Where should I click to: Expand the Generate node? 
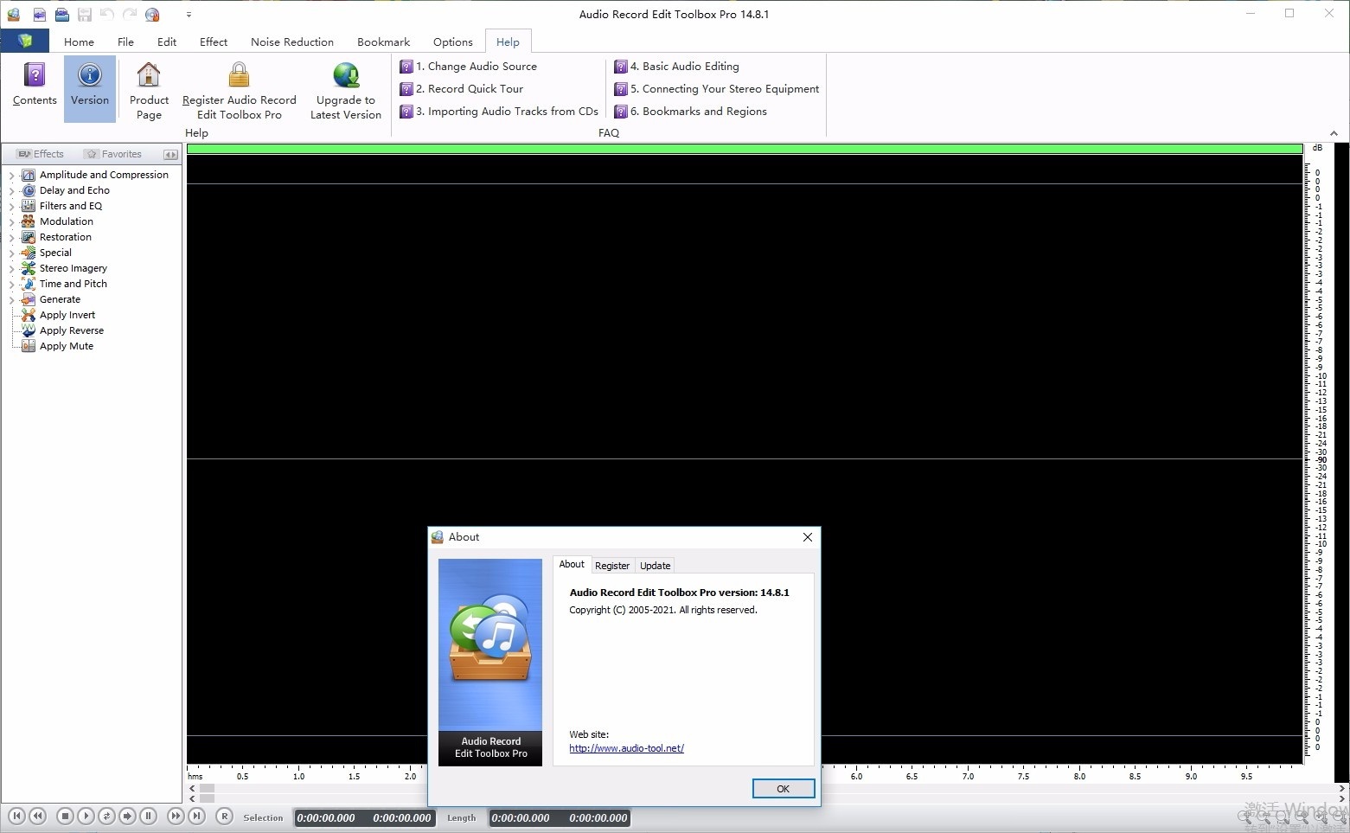click(12, 299)
